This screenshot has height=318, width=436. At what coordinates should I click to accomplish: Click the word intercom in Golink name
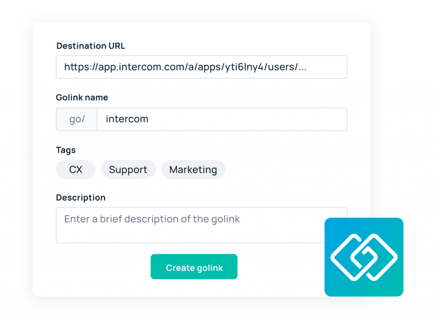[127, 119]
